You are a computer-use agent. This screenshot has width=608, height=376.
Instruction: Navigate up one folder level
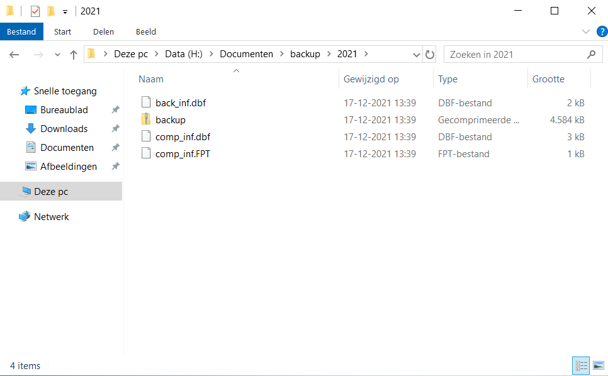click(x=74, y=55)
